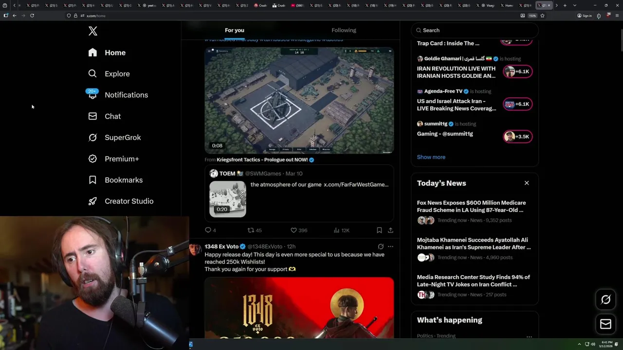Image resolution: width=623 pixels, height=350 pixels.
Task: Bookmark the Kriegsfront Tactics post
Action: click(379, 230)
